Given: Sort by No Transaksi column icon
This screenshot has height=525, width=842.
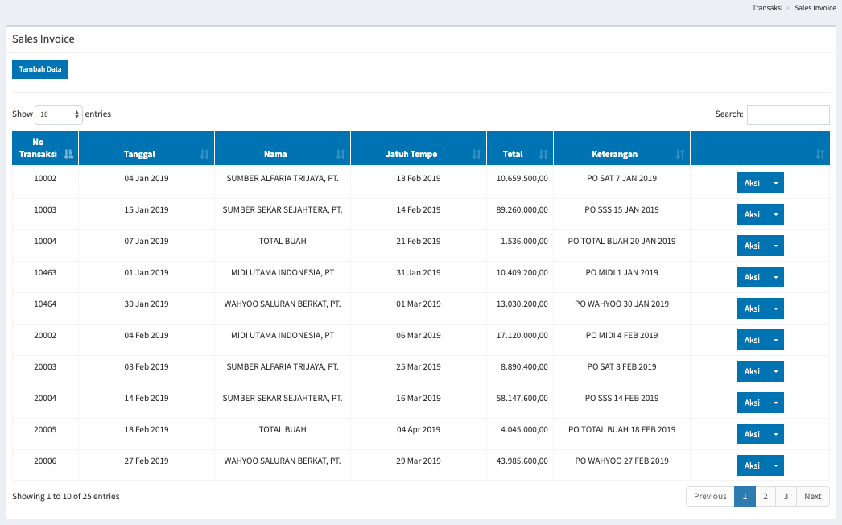Looking at the screenshot, I should (68, 155).
